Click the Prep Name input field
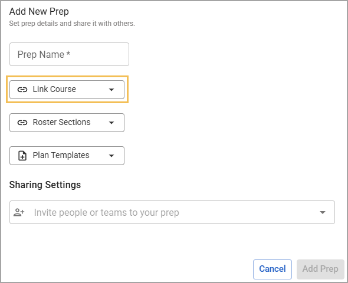 click(69, 54)
